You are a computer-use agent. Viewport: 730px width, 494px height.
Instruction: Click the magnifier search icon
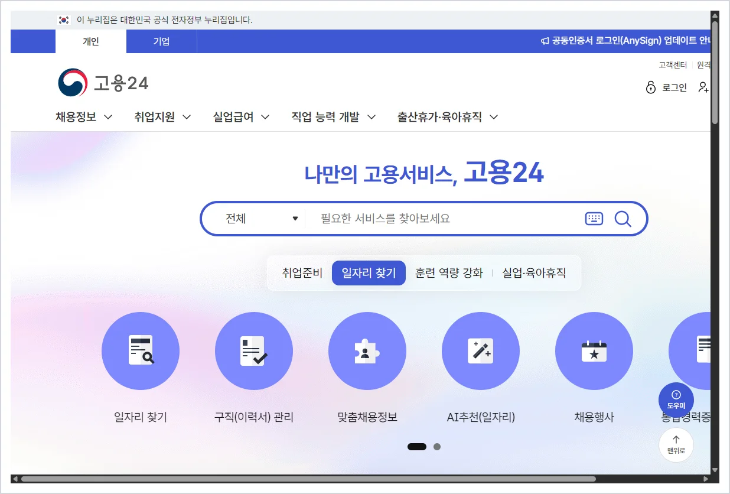(x=623, y=219)
